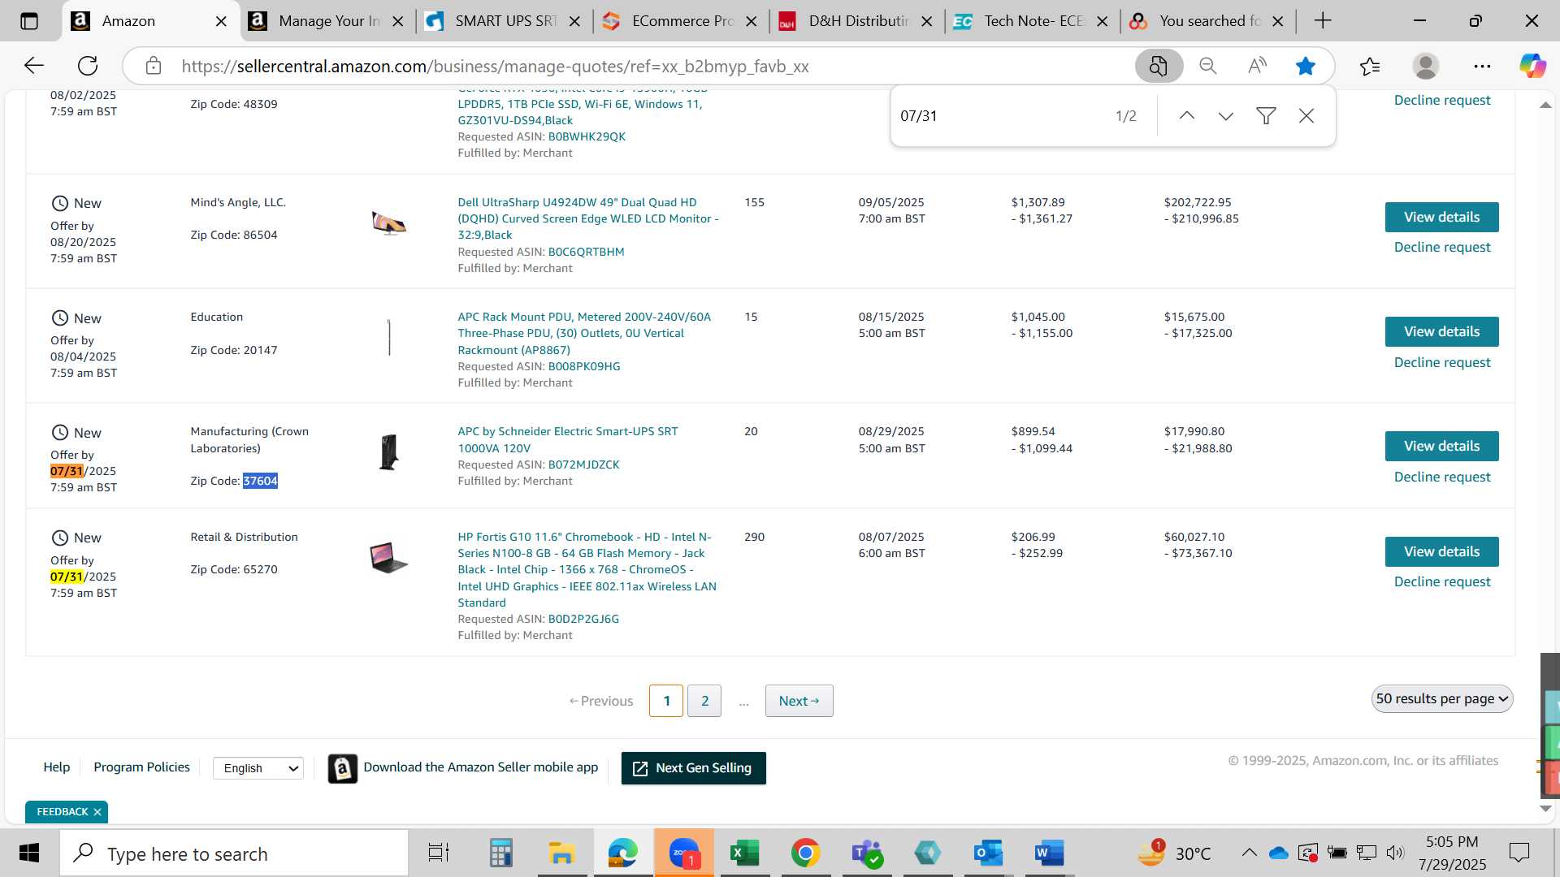Open Windows Start menu
The width and height of the screenshot is (1560, 877).
click(x=29, y=853)
